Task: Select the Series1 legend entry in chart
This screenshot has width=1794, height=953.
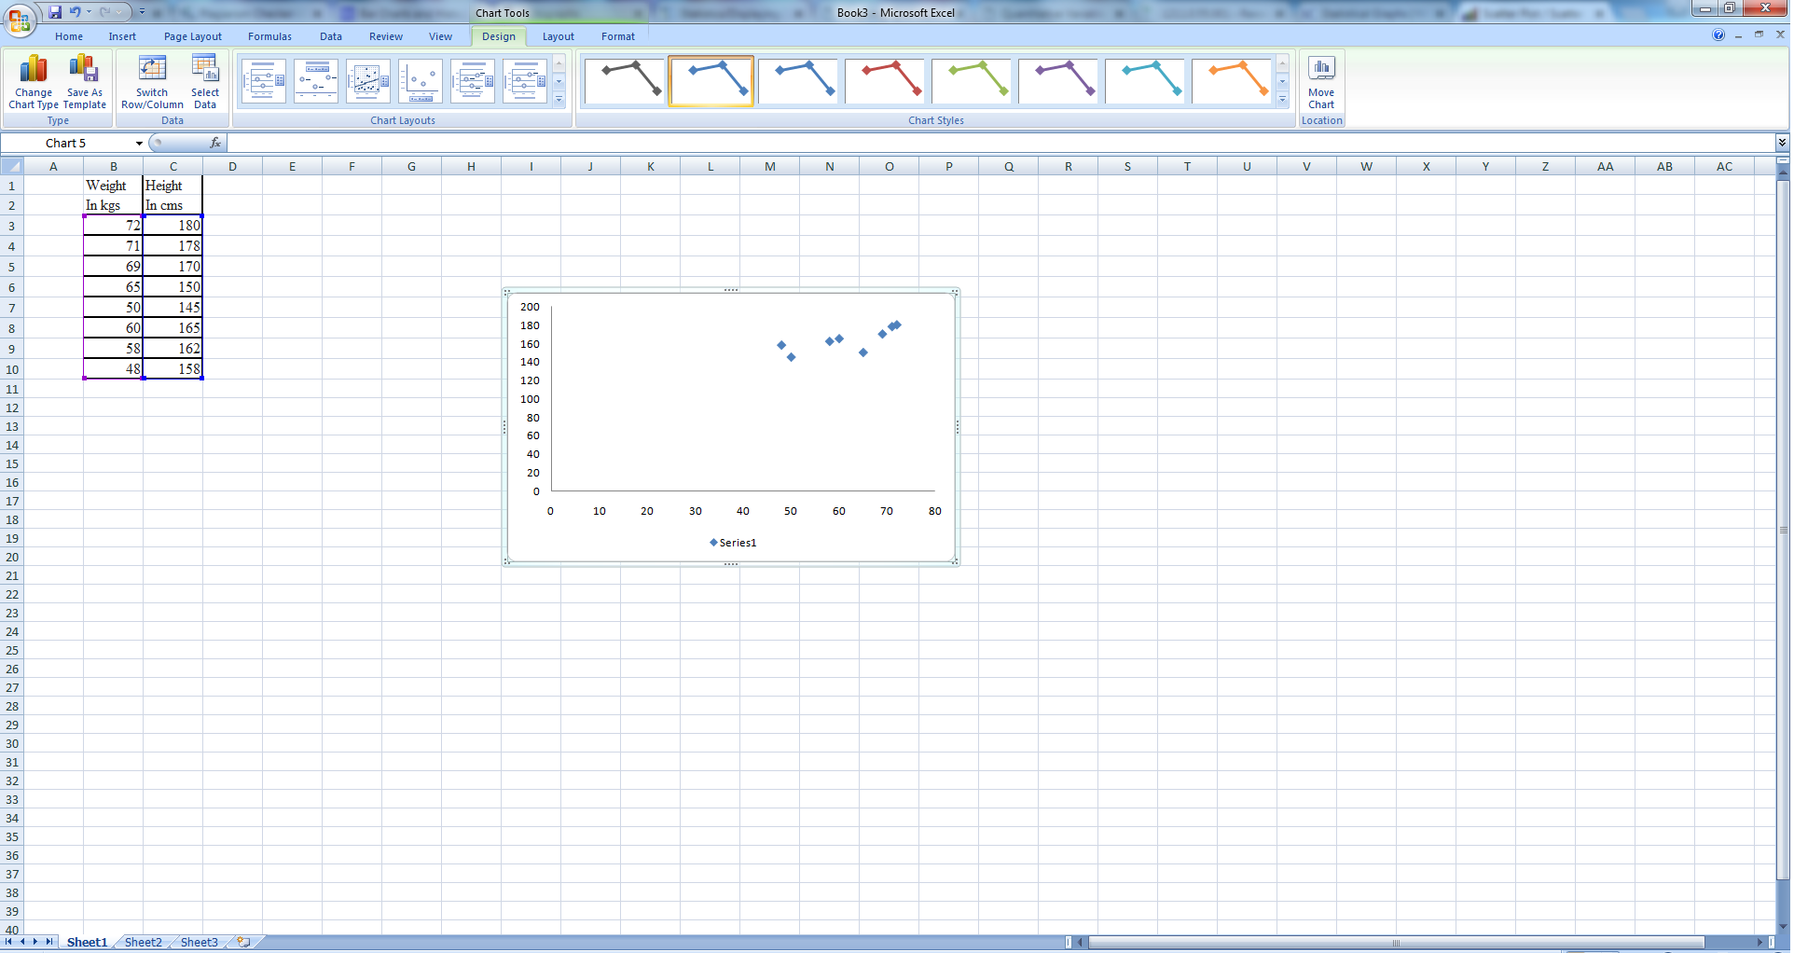Action: 734,543
